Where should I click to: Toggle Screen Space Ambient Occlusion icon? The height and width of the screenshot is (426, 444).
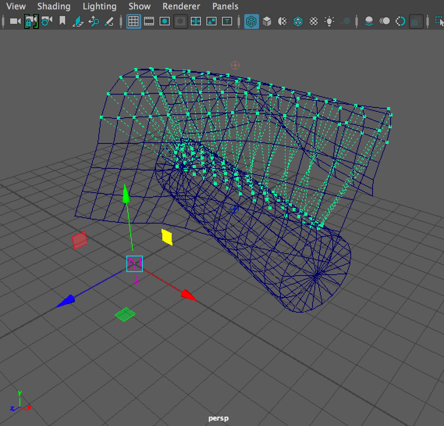369,21
